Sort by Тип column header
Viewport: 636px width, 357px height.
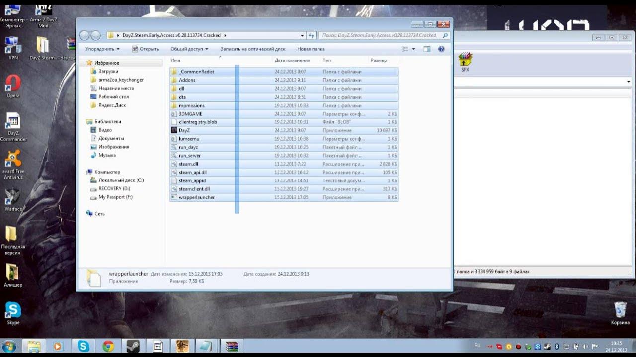pos(344,60)
